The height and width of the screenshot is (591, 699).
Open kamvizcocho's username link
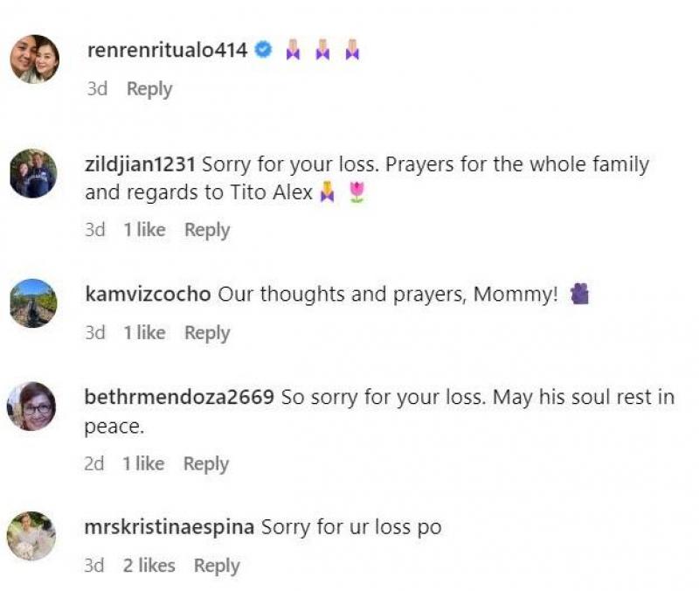pos(149,295)
